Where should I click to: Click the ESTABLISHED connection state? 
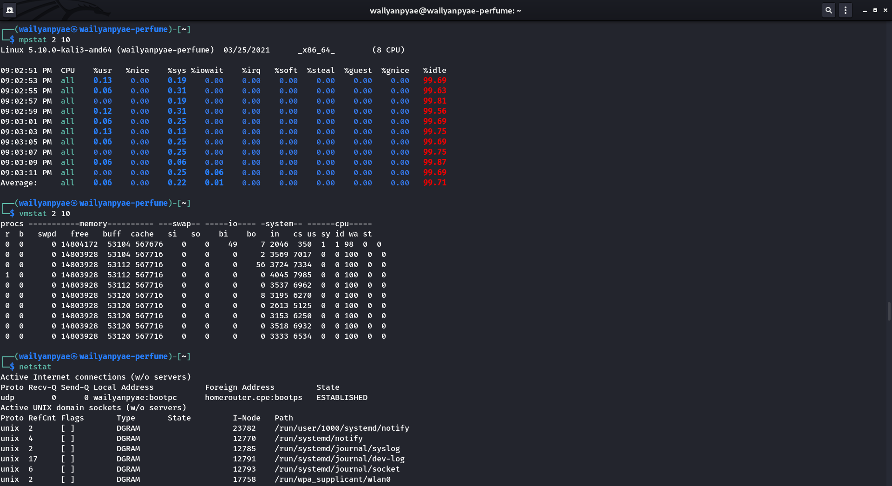(342, 398)
